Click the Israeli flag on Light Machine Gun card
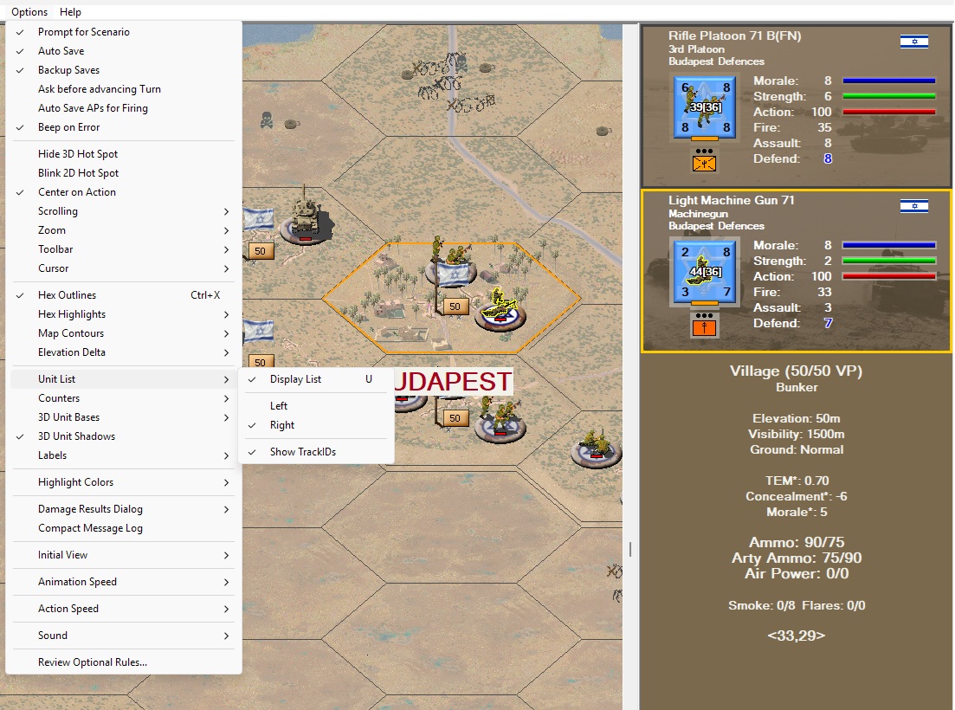 (914, 206)
